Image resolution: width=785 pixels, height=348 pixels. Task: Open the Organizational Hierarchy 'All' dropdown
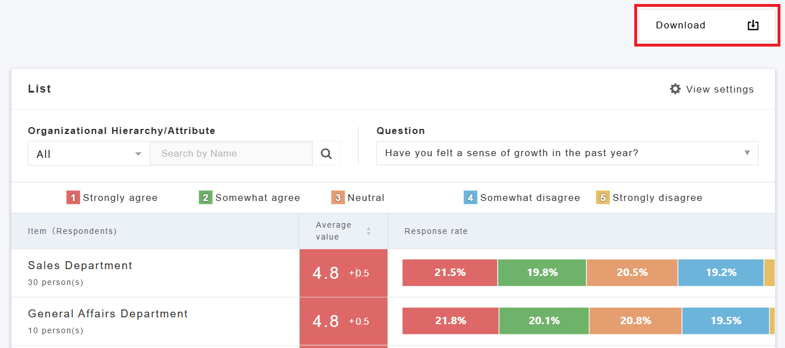[x=89, y=154]
